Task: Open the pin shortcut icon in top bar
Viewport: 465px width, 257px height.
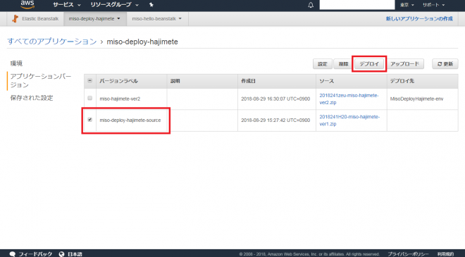Action: (x=151, y=5)
